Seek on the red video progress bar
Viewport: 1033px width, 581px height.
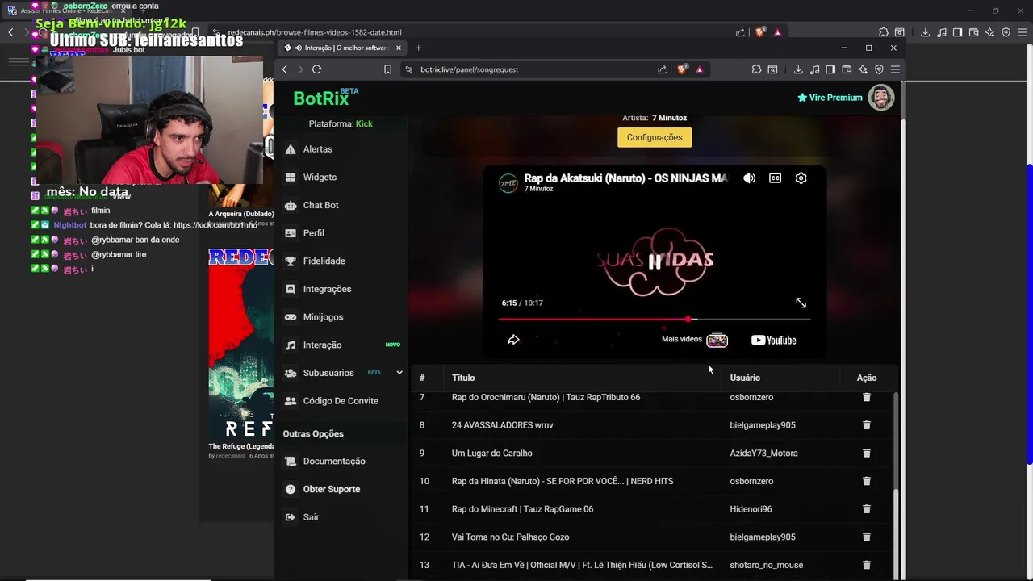pos(655,320)
